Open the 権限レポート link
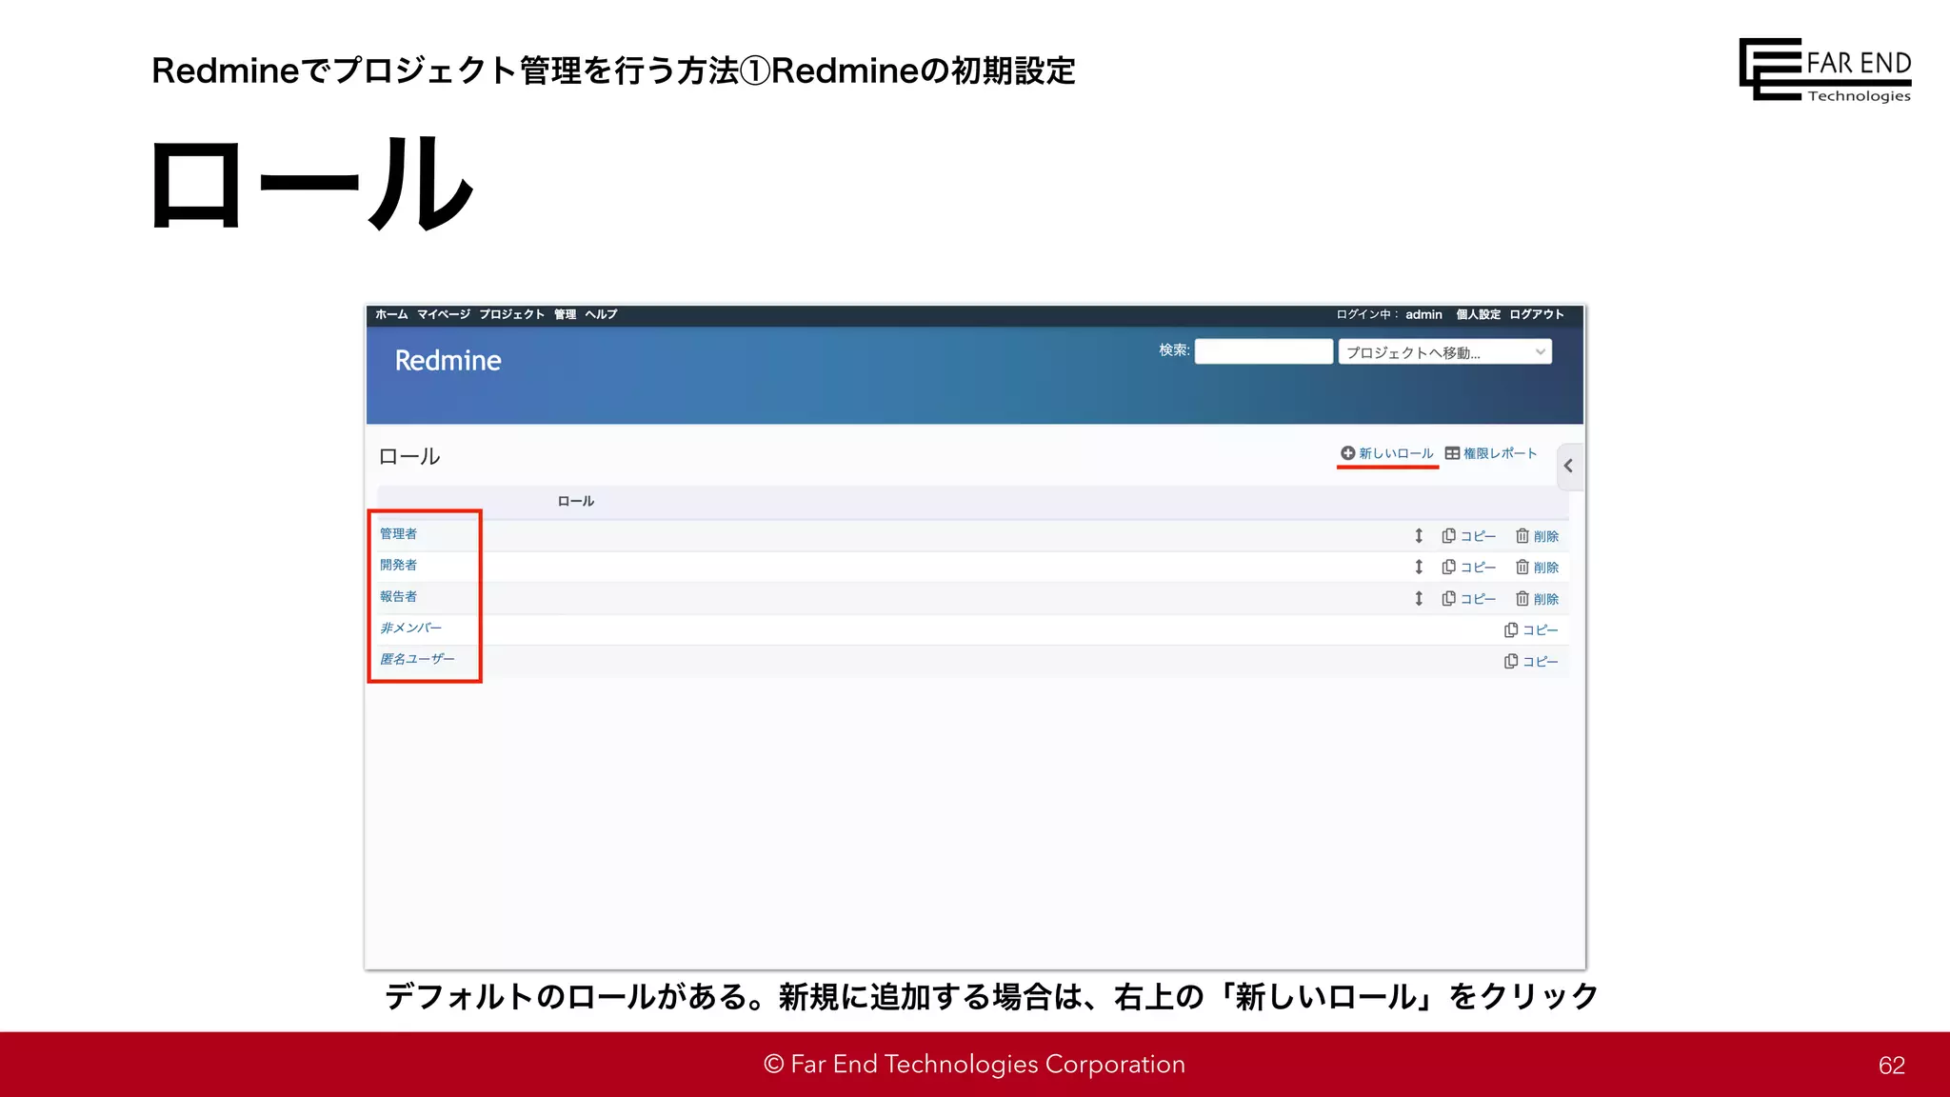This screenshot has height=1097, width=1950. [x=1500, y=453]
